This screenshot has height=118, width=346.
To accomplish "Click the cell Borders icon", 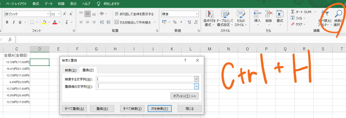I will click(32, 22).
